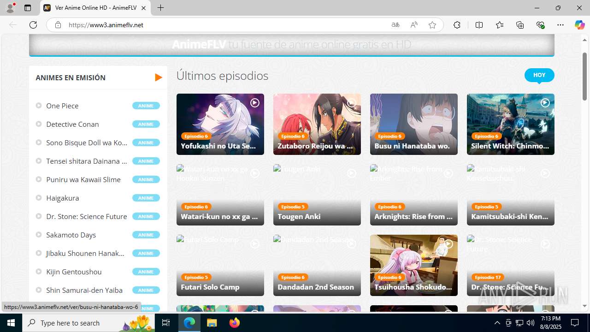Screen dimensions: 590x332
Task: Click the orange play arrow beside Animes en Emisión
Action: [158, 77]
